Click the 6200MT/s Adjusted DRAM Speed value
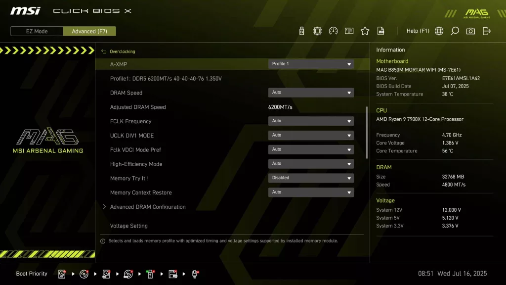This screenshot has width=506, height=285. pyautogui.click(x=280, y=107)
